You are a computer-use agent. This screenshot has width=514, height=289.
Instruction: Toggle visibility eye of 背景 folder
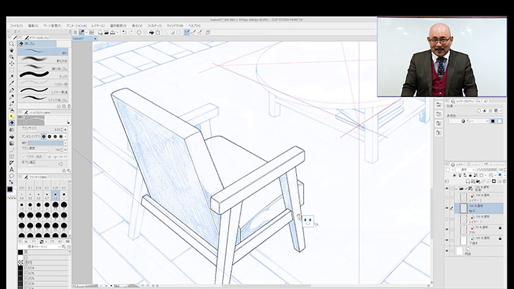tap(447, 189)
